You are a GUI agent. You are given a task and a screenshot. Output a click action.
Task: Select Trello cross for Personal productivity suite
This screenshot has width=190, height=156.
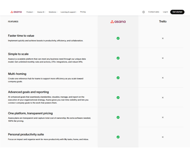coord(163,137)
